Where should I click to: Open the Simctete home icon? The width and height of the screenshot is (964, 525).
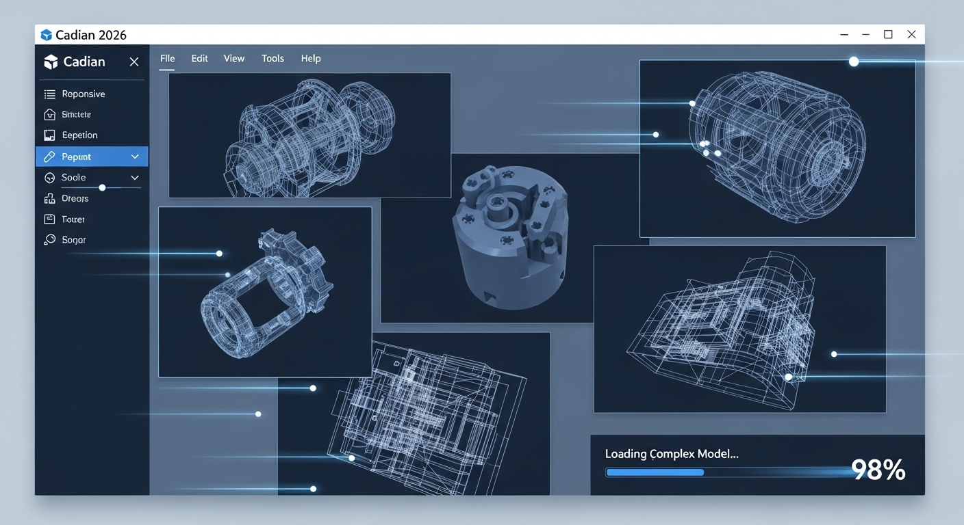tap(49, 115)
